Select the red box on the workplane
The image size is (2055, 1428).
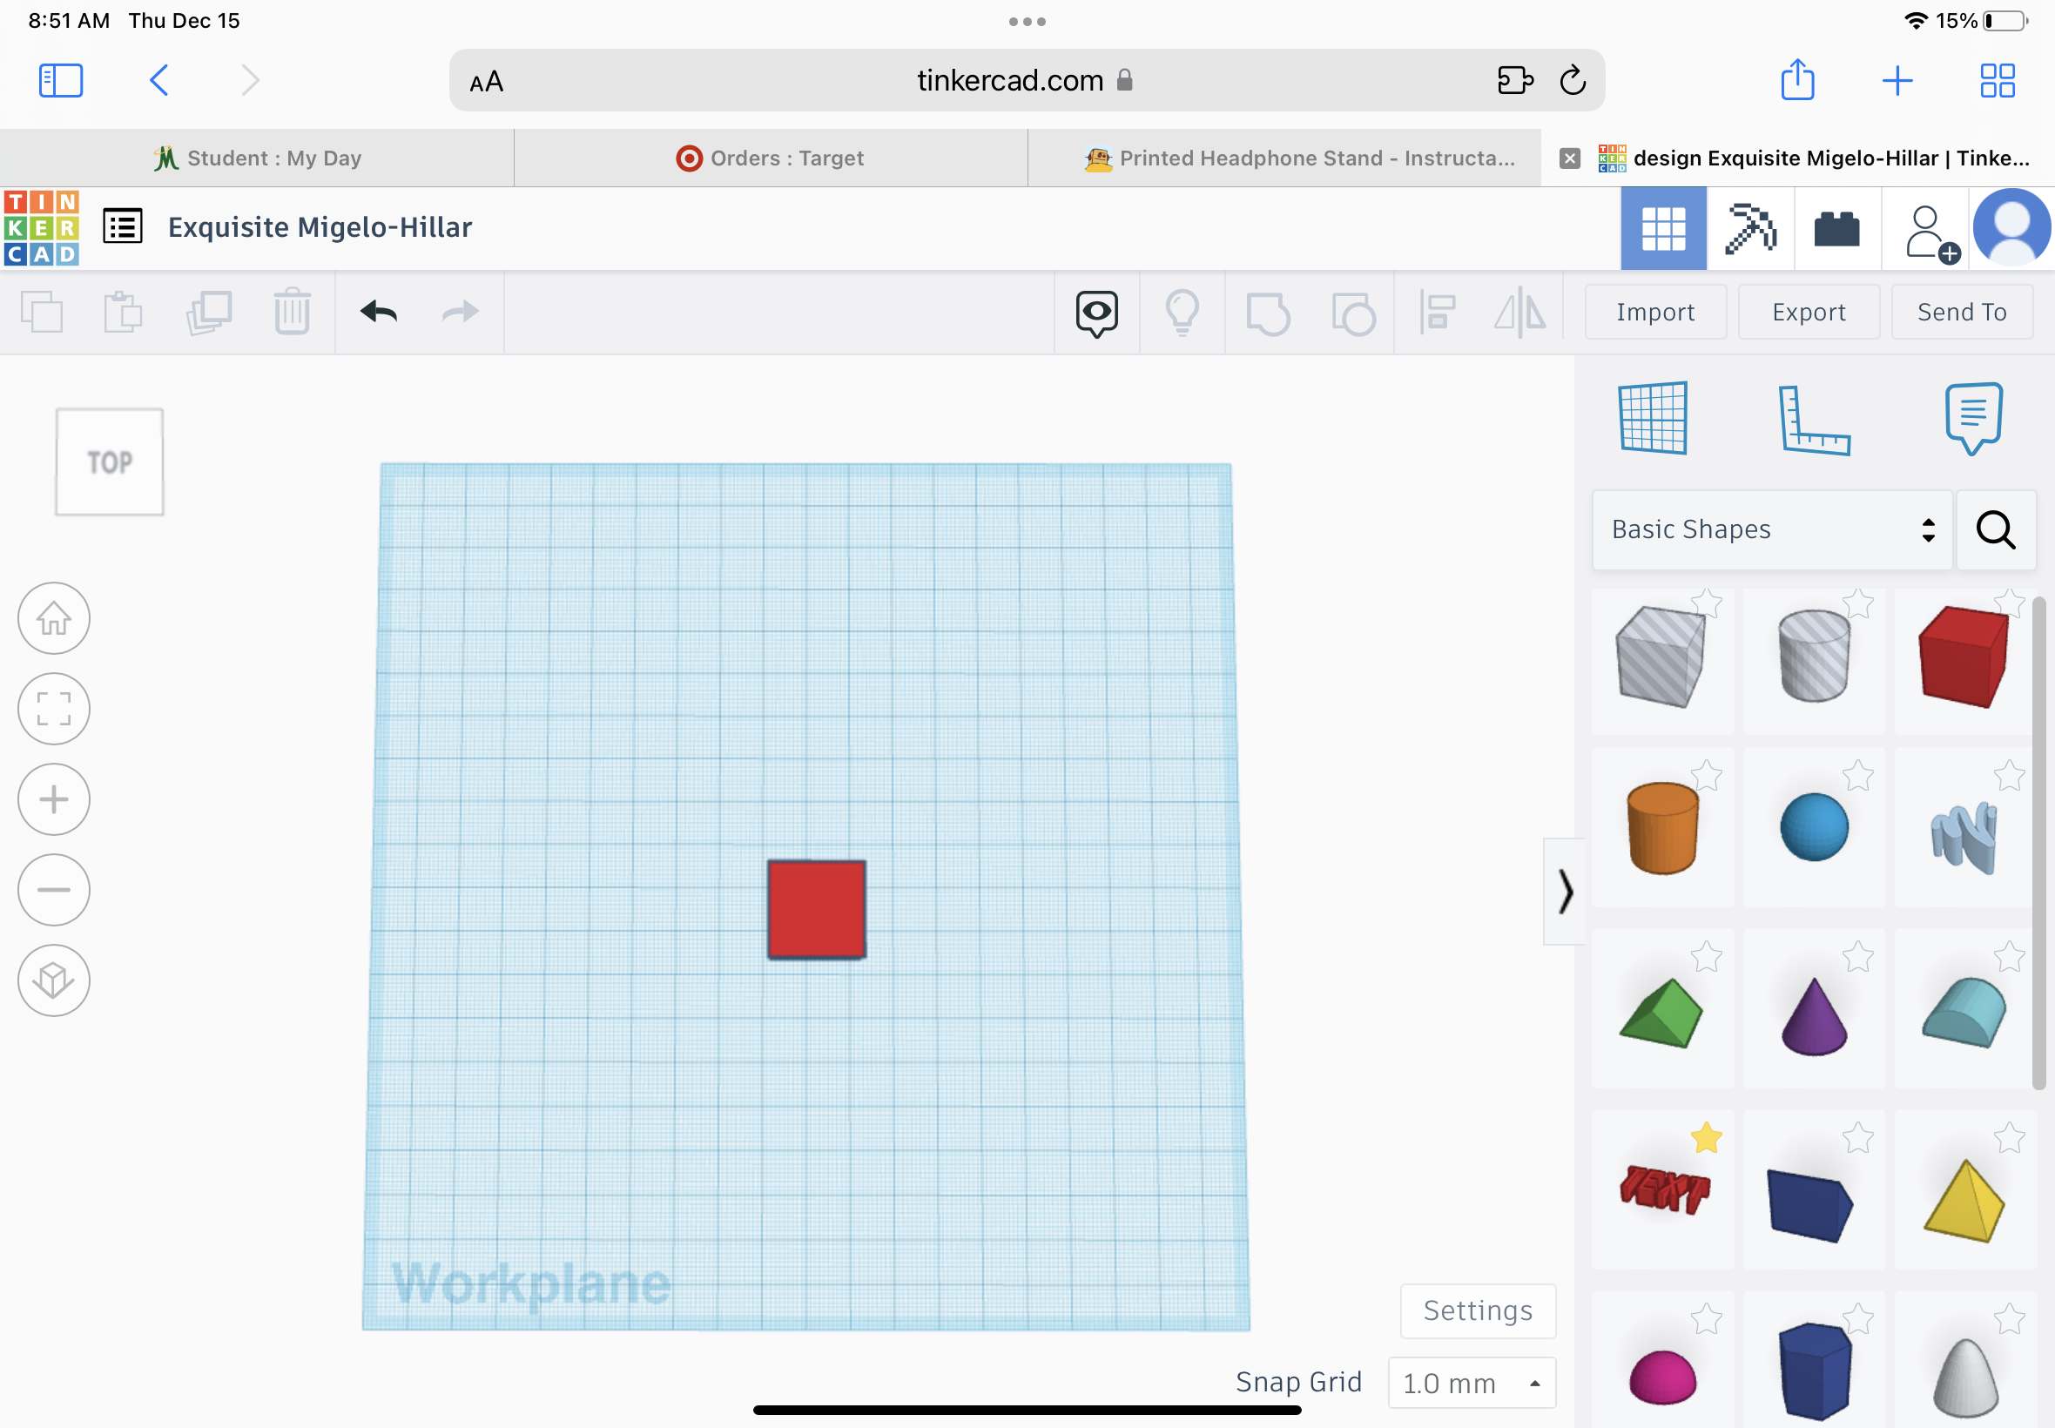816,909
